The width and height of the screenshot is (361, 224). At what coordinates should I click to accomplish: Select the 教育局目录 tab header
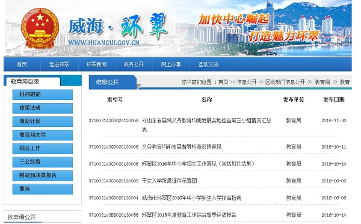(x=32, y=81)
